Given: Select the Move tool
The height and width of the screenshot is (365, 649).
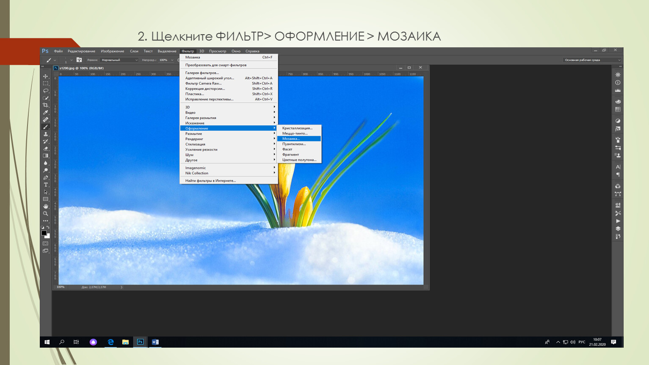Looking at the screenshot, I should tap(46, 76).
